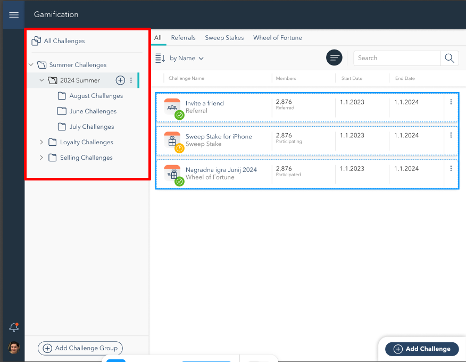Click the End Date column header
This screenshot has width=466, height=362.
click(x=405, y=78)
